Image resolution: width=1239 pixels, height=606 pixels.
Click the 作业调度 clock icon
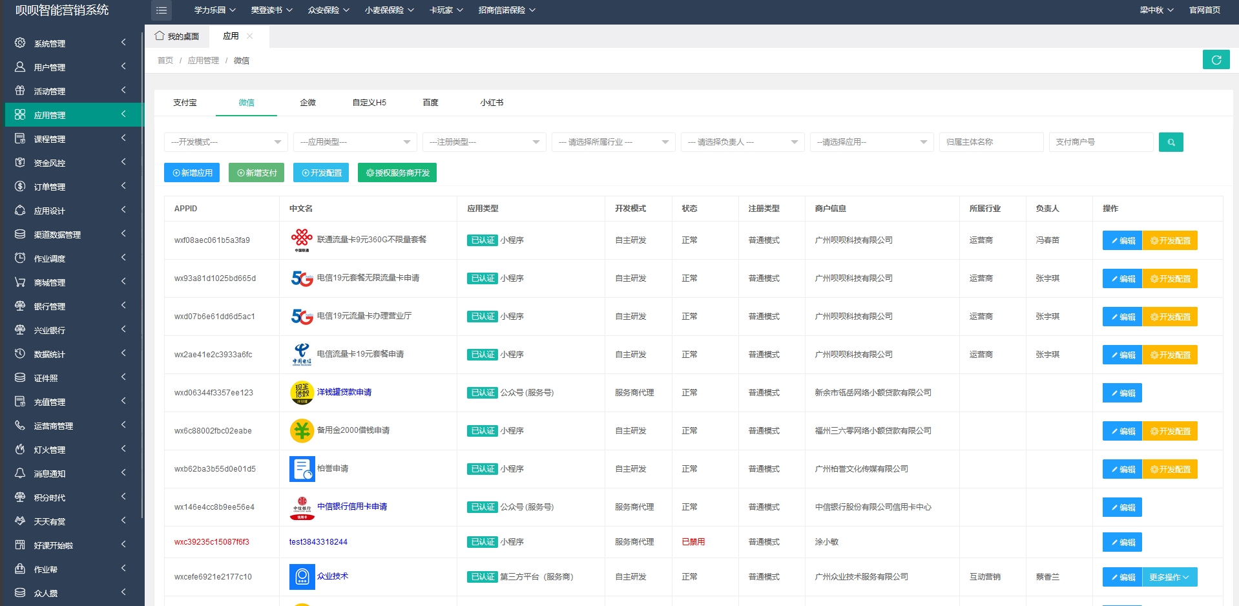pos(20,258)
